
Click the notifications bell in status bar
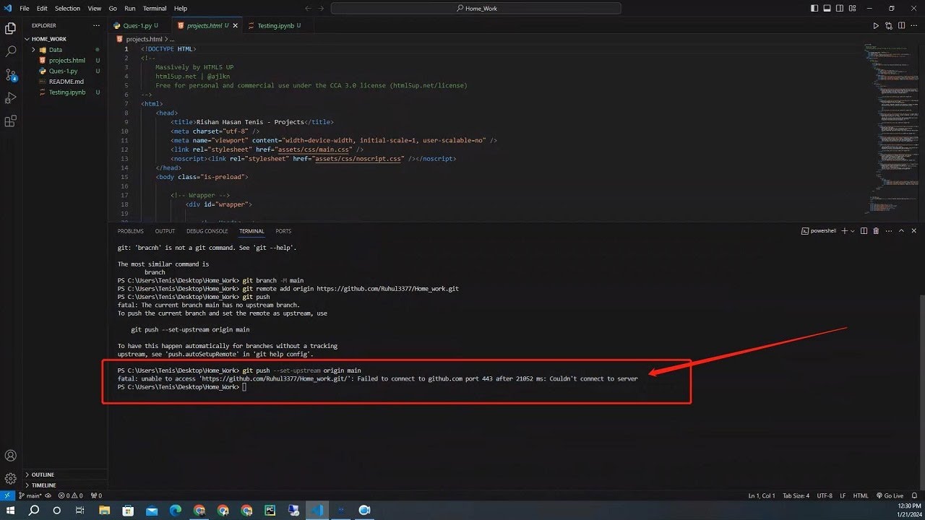coord(914,495)
